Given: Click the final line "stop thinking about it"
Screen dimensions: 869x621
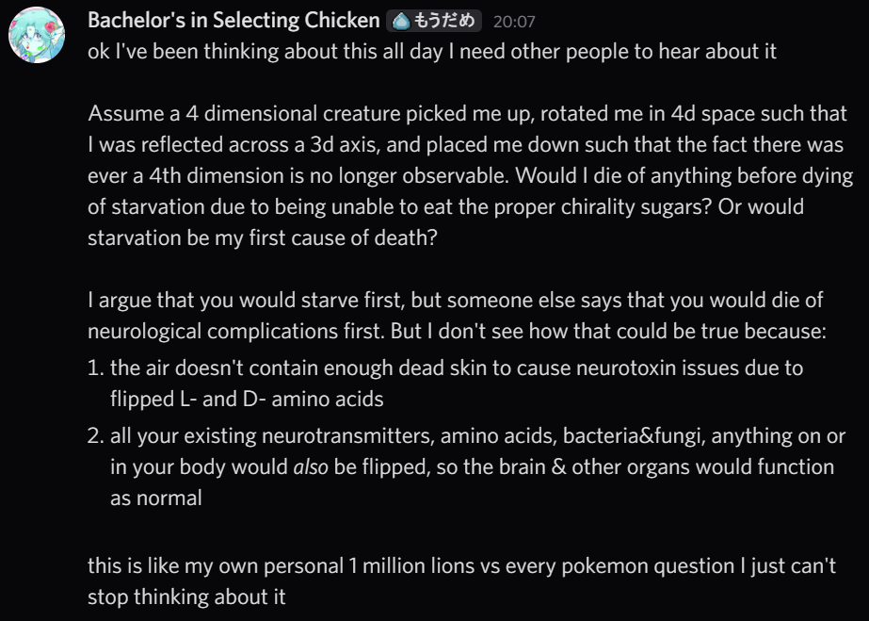Looking at the screenshot, I should [x=186, y=597].
